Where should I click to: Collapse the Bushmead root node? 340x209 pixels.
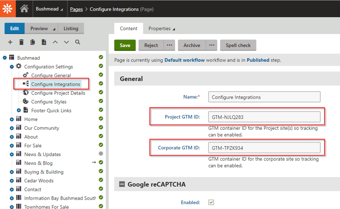point(5,58)
